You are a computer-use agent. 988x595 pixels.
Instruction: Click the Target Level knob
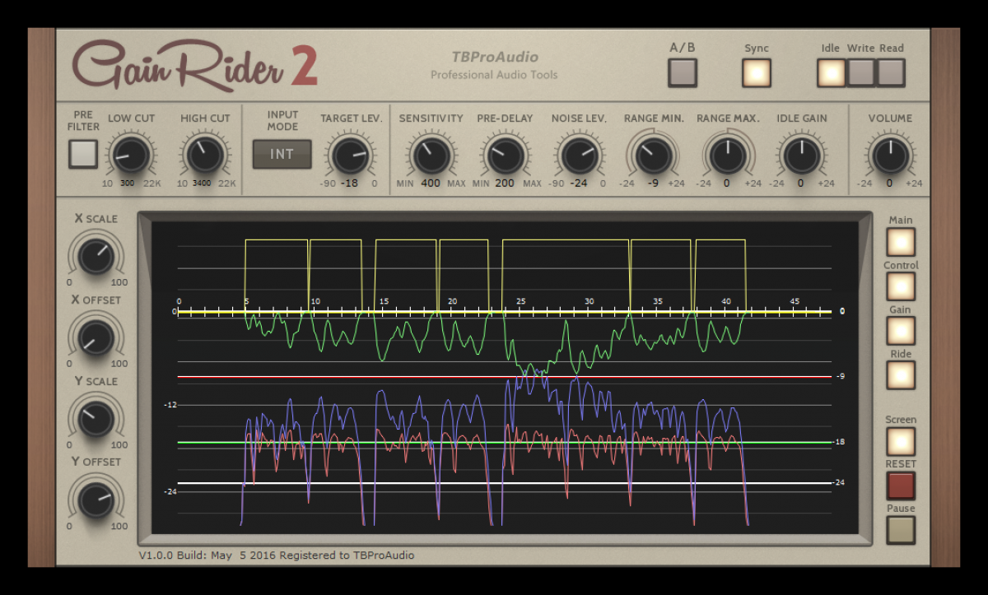(351, 154)
